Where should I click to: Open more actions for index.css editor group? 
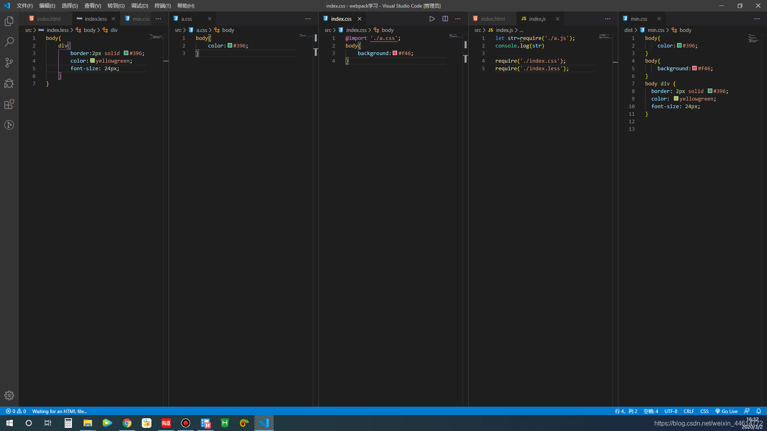(458, 19)
